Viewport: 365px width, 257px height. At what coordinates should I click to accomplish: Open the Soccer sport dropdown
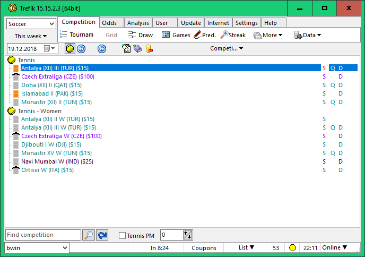(31, 24)
